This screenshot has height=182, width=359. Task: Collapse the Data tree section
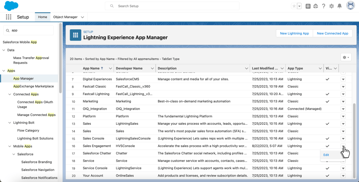[4, 50]
